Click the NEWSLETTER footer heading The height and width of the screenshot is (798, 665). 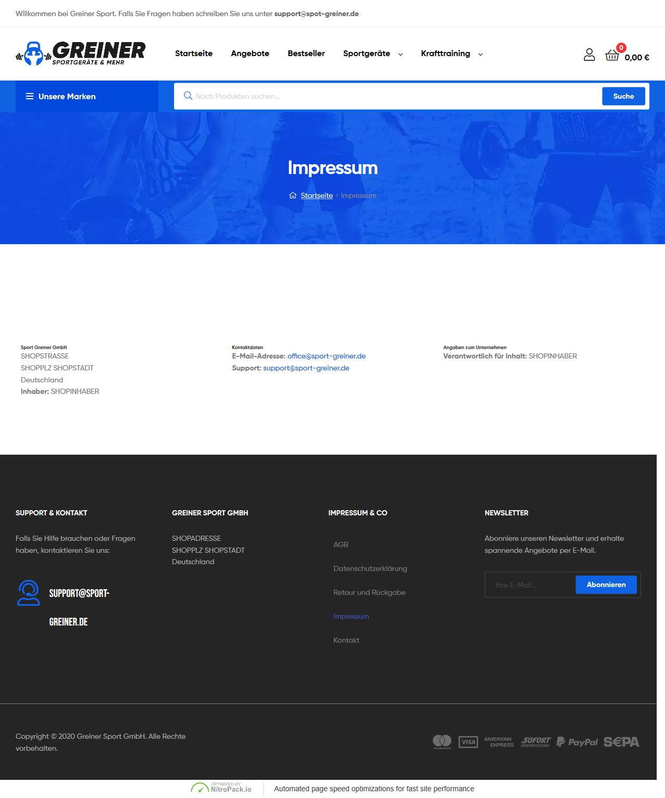(507, 513)
